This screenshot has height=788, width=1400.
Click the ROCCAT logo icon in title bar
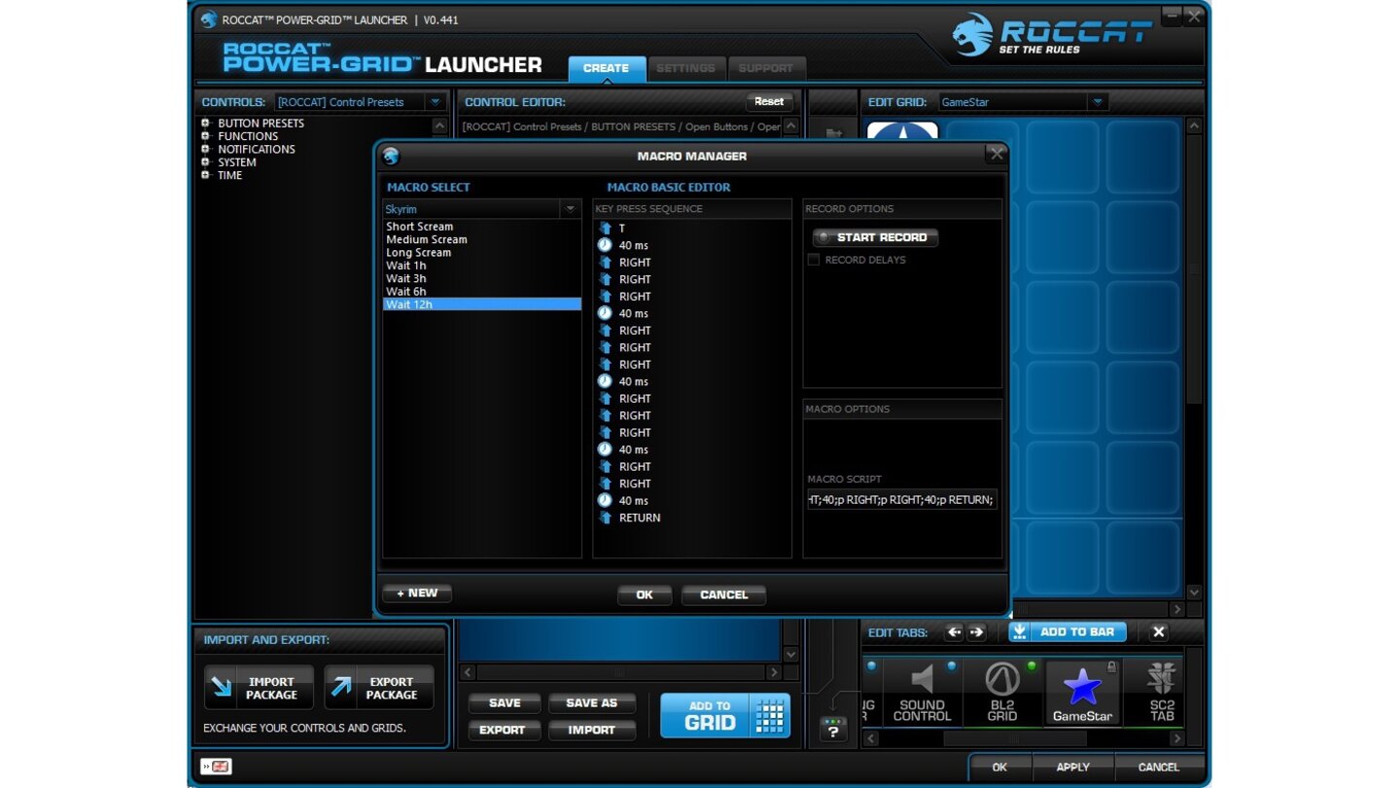coord(208,19)
